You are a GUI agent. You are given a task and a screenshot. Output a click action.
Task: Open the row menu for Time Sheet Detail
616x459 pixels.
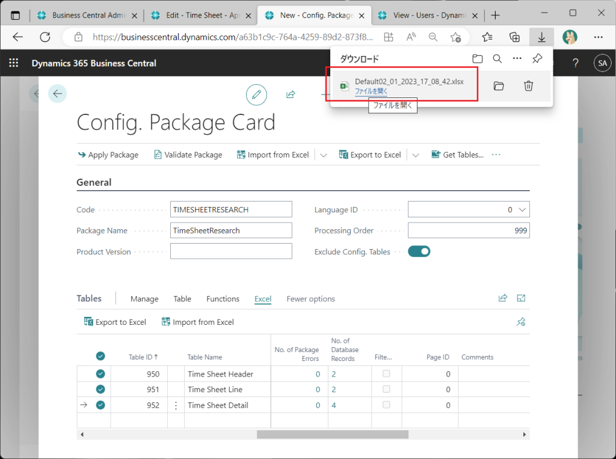(176, 405)
